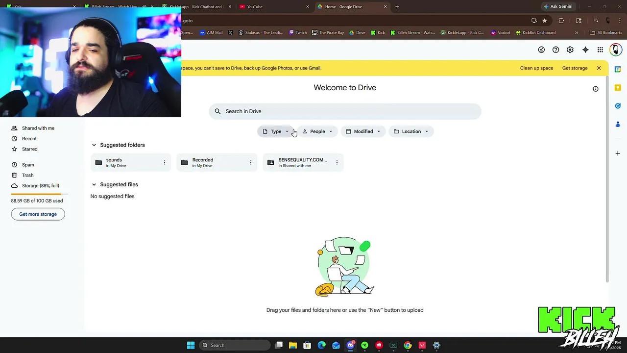Focus the Windows taskbar Search box
Viewport: 627px width, 353px height.
[235, 345]
